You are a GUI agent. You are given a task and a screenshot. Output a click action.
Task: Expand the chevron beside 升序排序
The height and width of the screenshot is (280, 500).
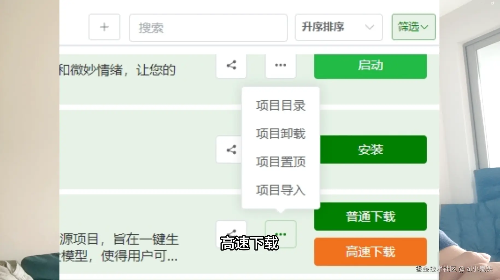(x=369, y=27)
